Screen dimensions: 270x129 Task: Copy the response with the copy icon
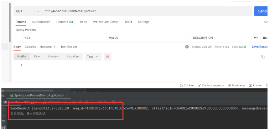(x=263, y=57)
